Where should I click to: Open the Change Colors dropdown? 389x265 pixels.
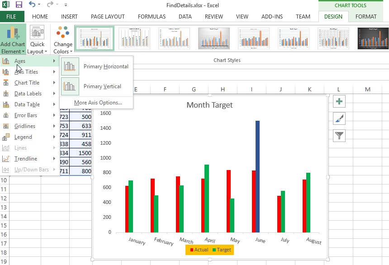click(63, 40)
